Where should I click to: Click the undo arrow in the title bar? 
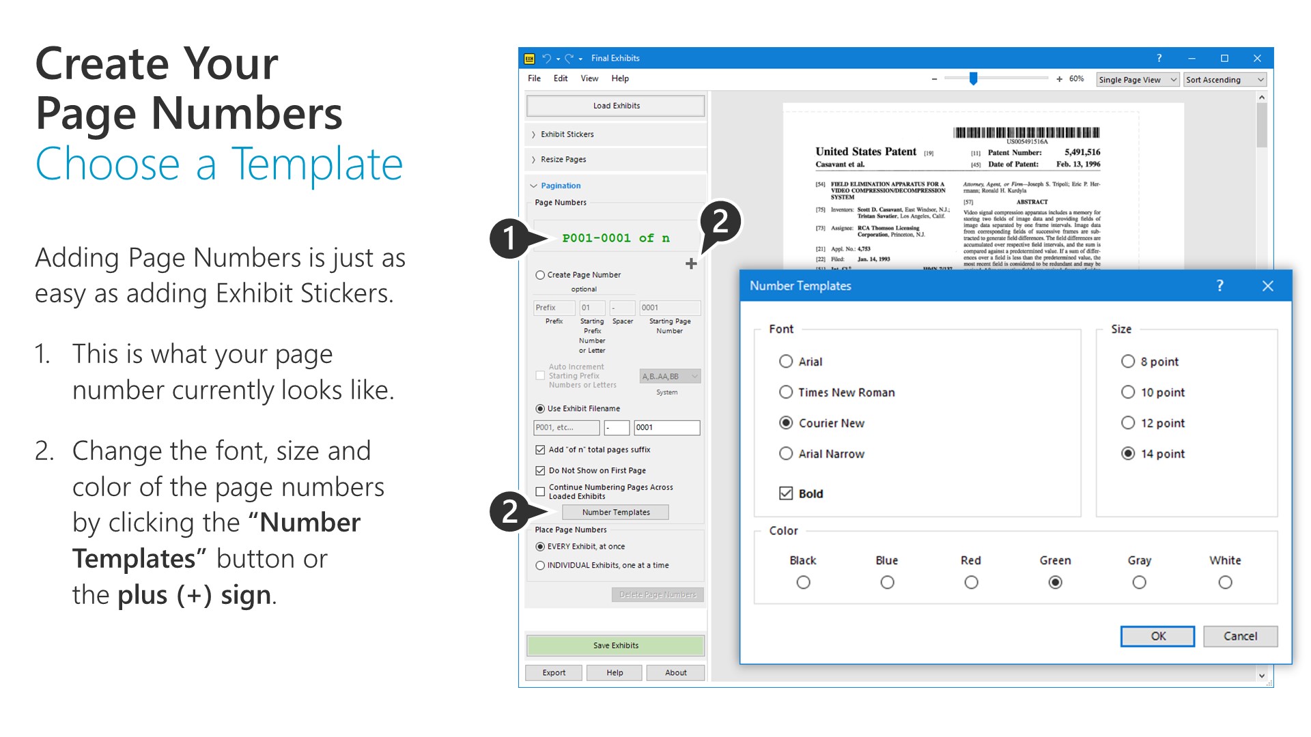click(x=546, y=59)
